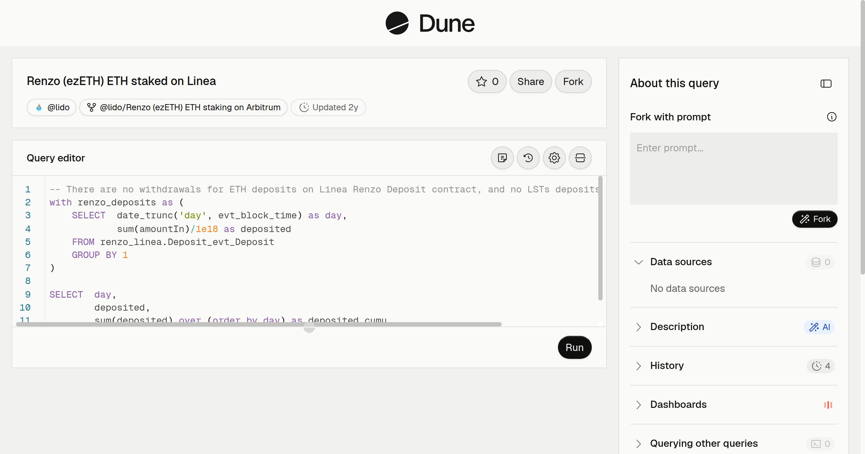Screen dimensions: 865x454
Task: Expand Querying other queries section
Action: (638, 444)
